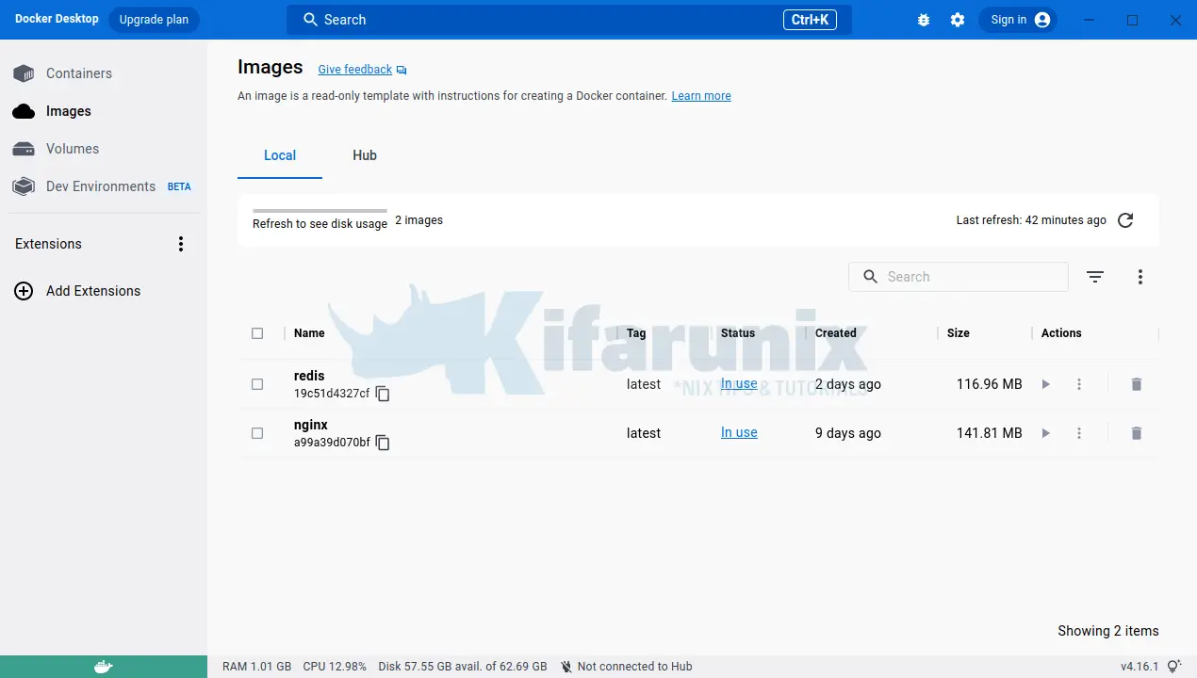Viewport: 1197px width, 678px height.
Task: Open more actions for the redis image
Action: 1079,384
